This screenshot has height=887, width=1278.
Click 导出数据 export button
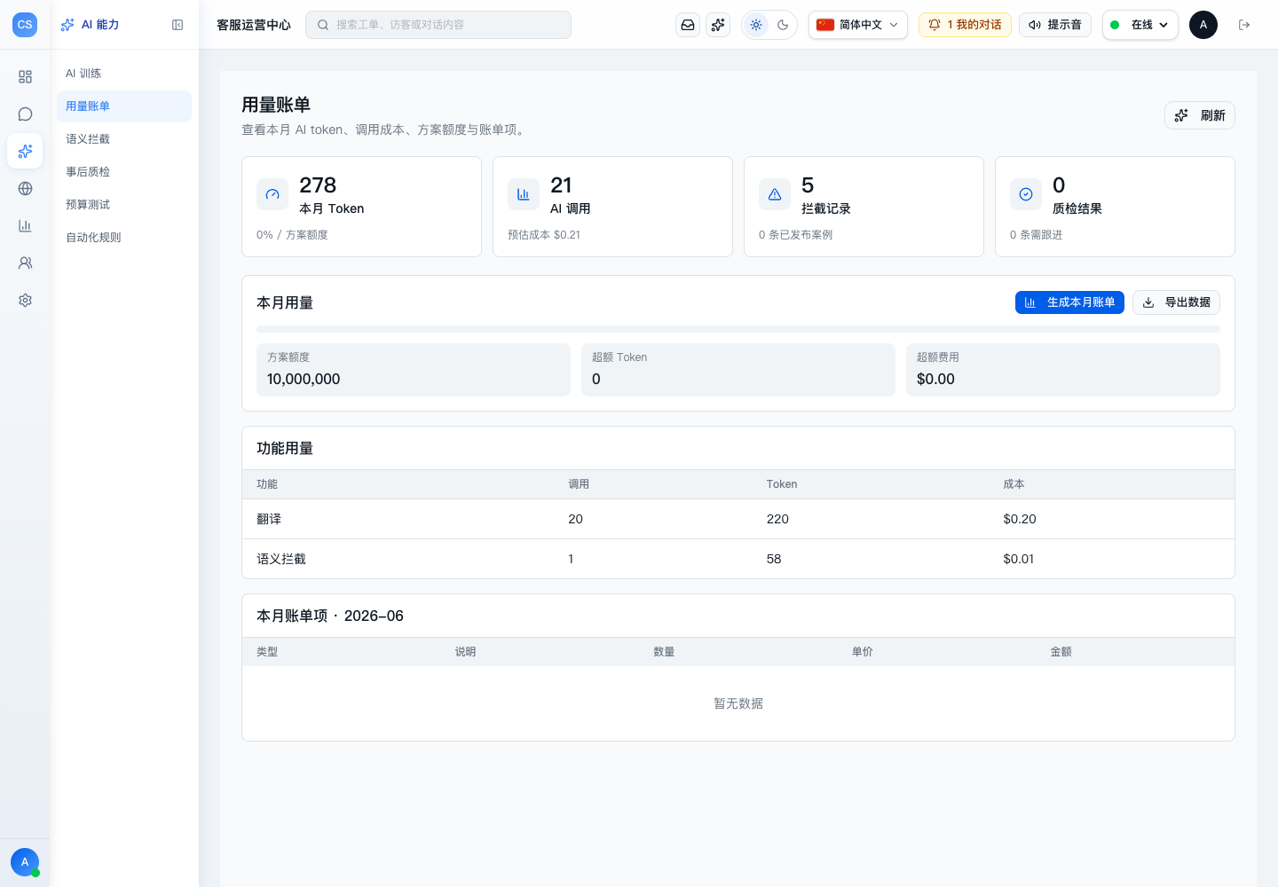(x=1176, y=302)
